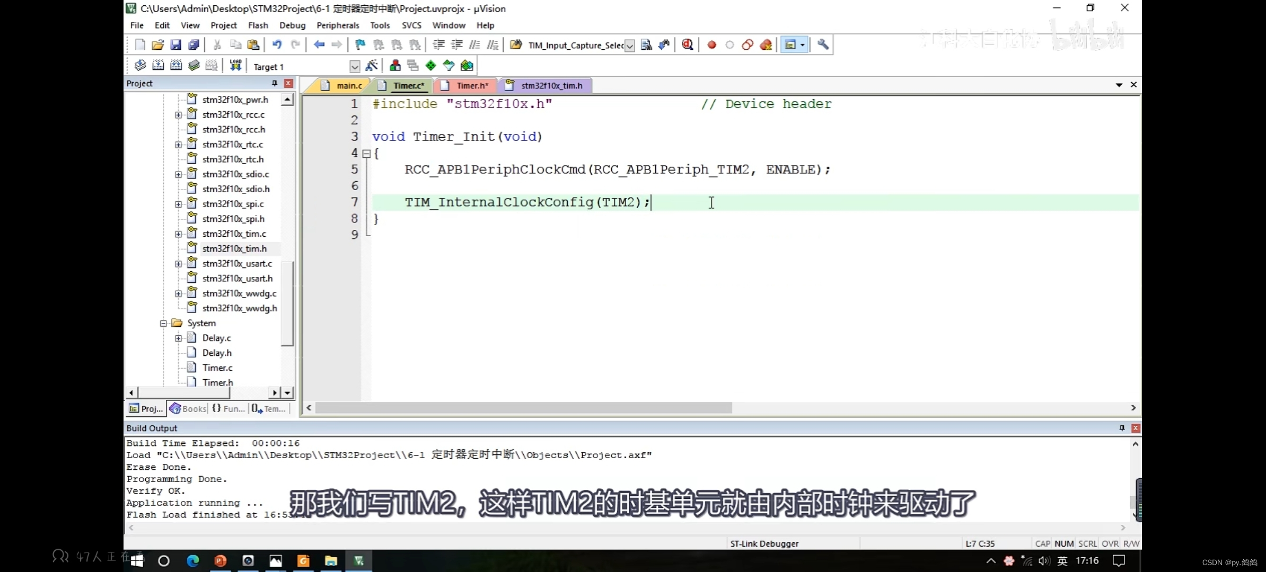Open the Project menu
1266x572 pixels.
(224, 25)
